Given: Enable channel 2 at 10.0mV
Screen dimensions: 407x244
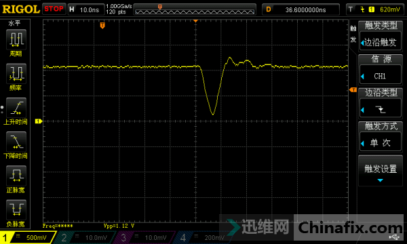Looking at the screenshot, I should click(85, 237).
